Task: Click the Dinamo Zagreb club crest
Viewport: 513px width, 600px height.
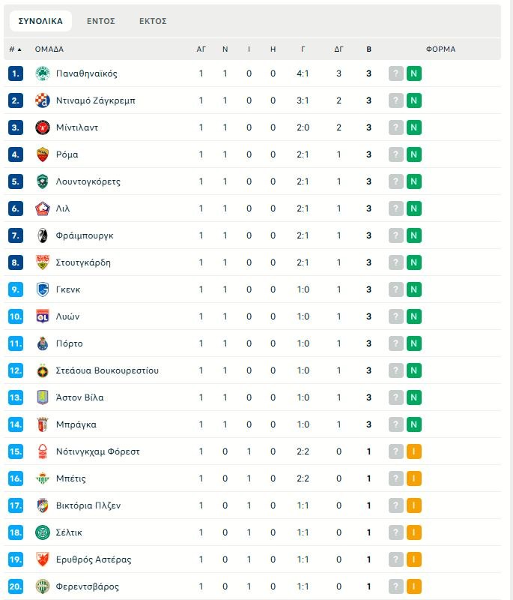Action: coord(42,100)
